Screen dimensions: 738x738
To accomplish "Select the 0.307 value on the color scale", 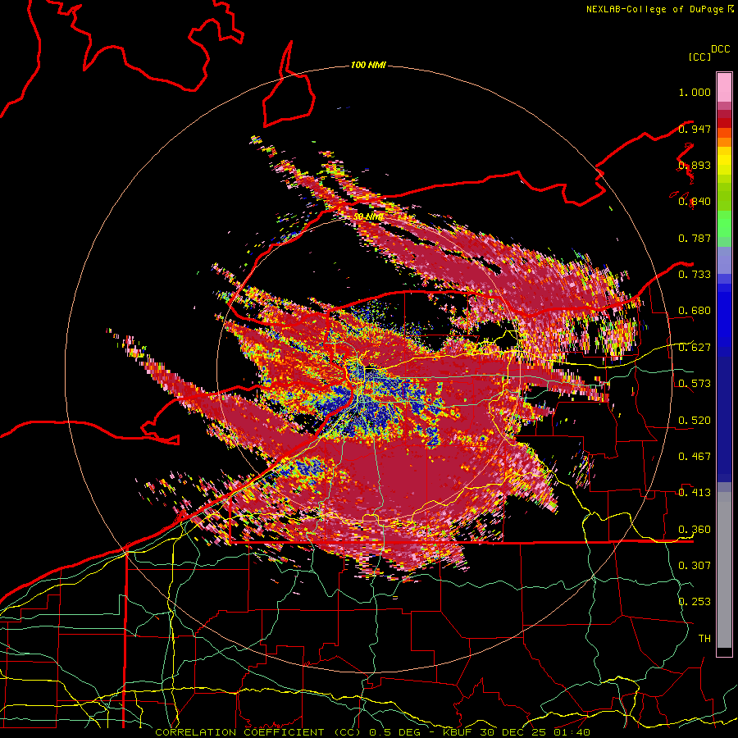I will pos(695,566).
